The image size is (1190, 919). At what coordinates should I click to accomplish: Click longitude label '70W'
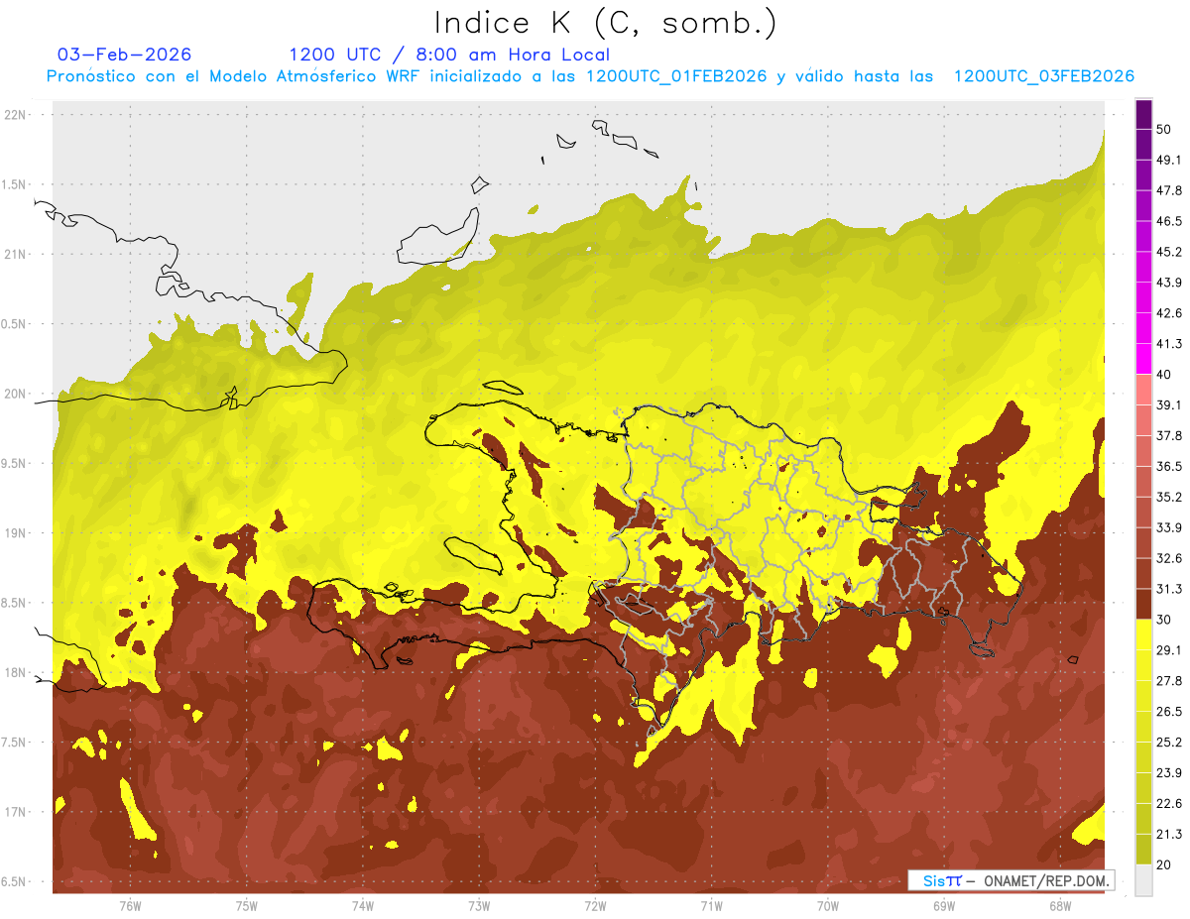(x=828, y=906)
